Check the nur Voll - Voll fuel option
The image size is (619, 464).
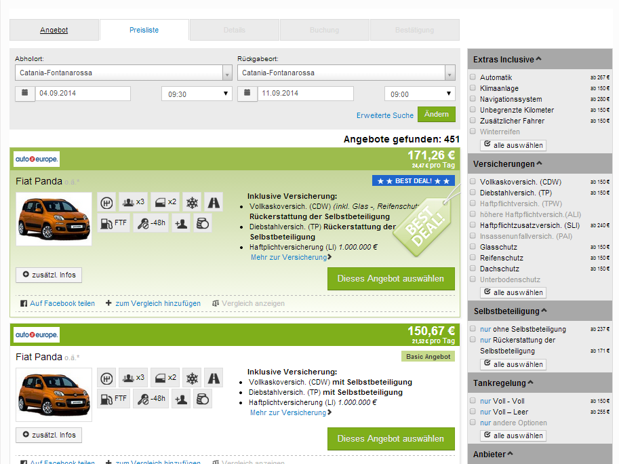coord(473,401)
